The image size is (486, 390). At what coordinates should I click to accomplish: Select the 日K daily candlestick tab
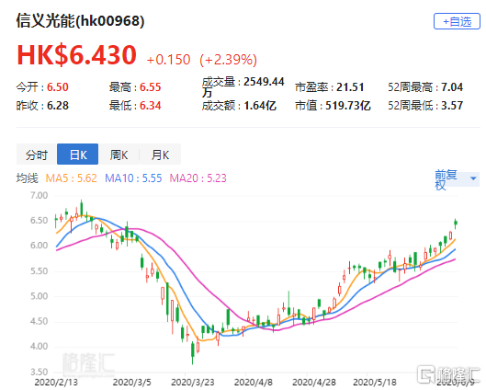(x=78, y=155)
